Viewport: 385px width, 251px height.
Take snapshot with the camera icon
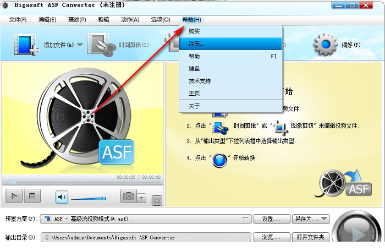coord(128,196)
